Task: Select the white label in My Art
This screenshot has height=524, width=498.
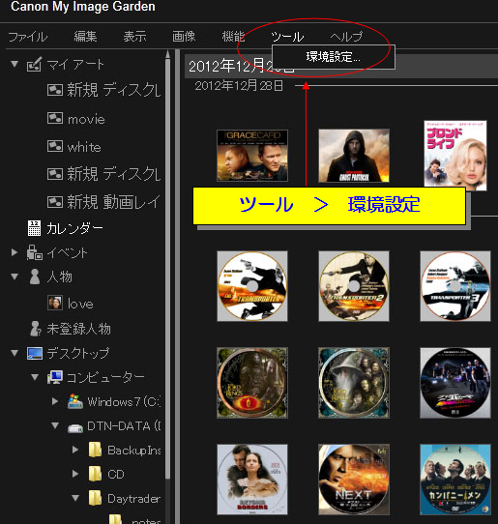Action: (84, 147)
